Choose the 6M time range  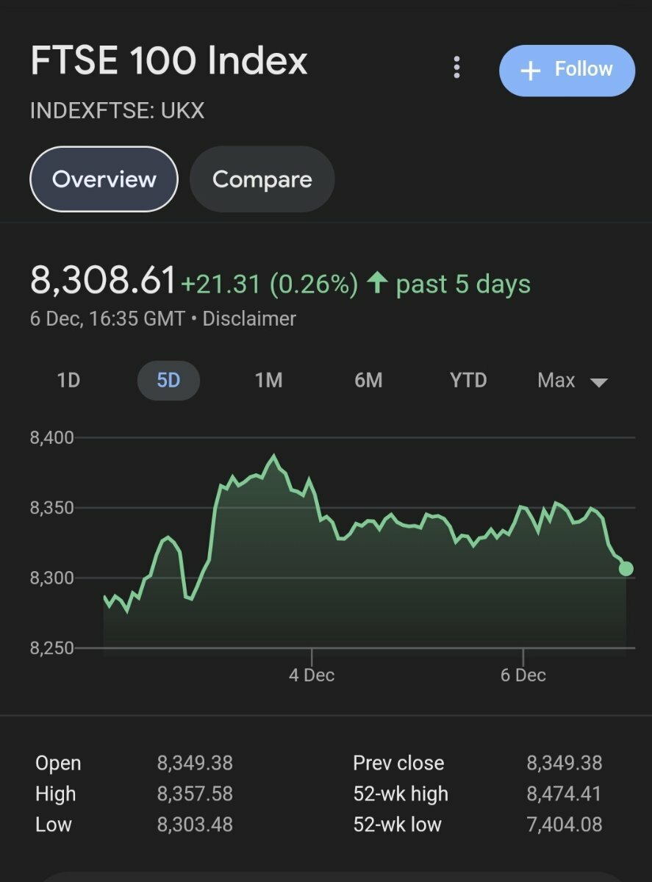[x=368, y=380]
